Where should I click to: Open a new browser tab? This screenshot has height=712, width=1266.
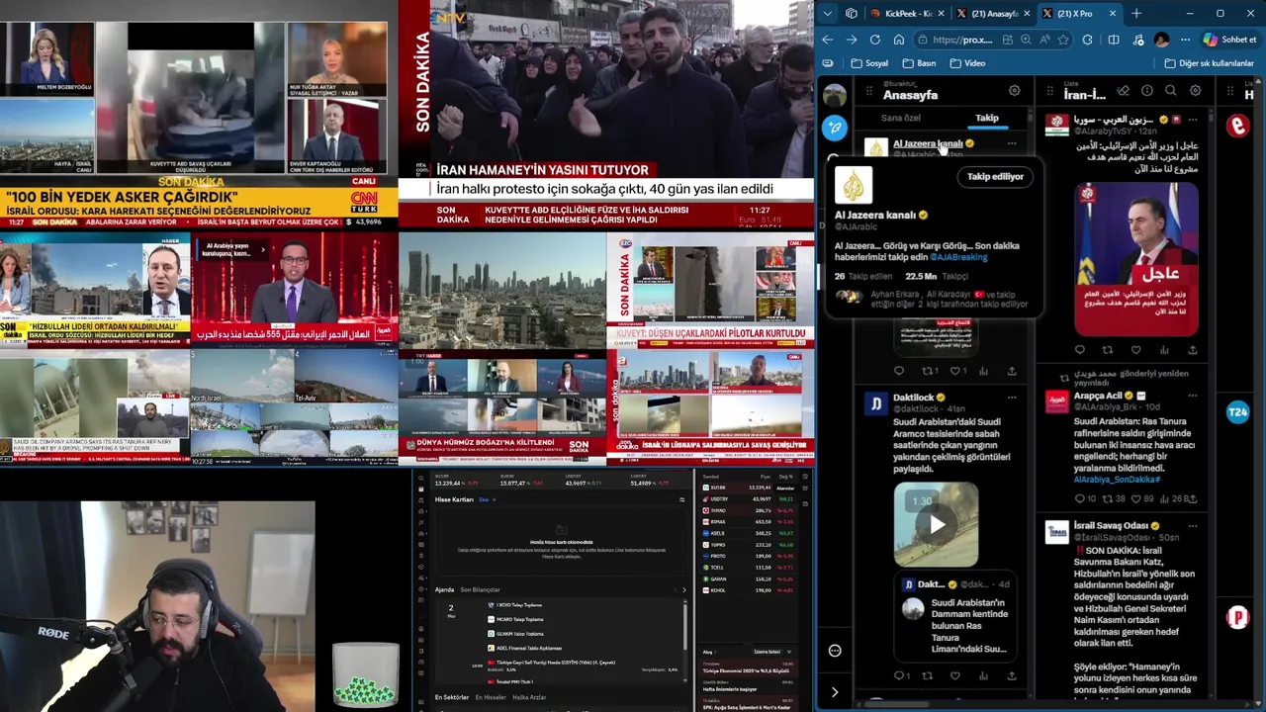[1136, 14]
